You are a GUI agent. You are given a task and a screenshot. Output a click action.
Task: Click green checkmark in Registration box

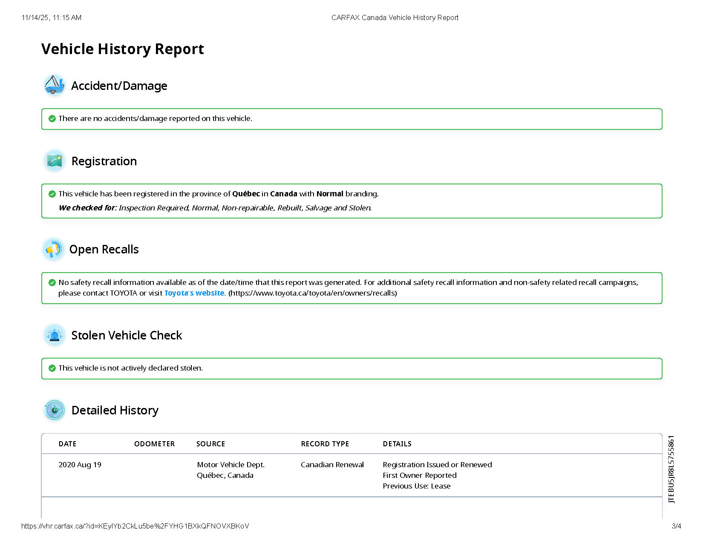coord(52,194)
